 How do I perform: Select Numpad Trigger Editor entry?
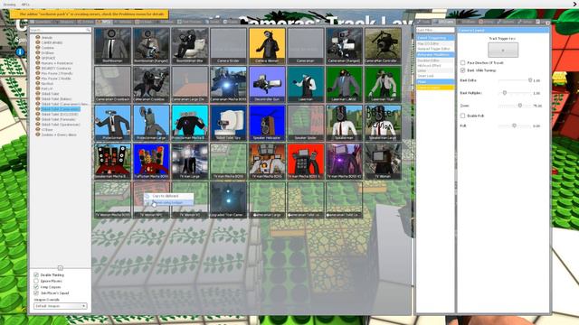(435, 49)
